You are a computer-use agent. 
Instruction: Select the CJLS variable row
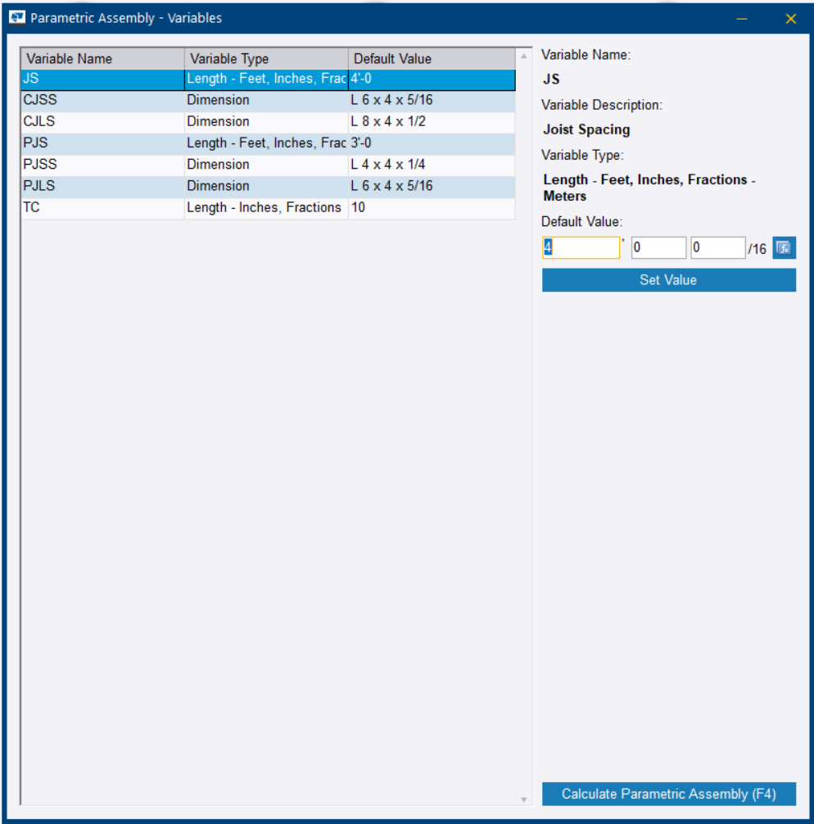pyautogui.click(x=268, y=122)
